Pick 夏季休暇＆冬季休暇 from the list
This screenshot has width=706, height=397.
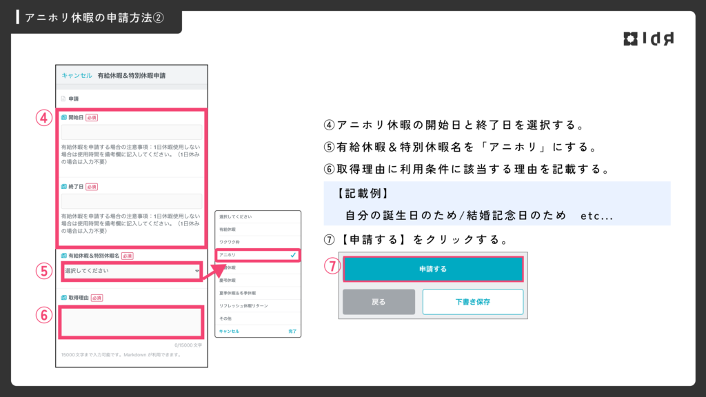tap(239, 293)
